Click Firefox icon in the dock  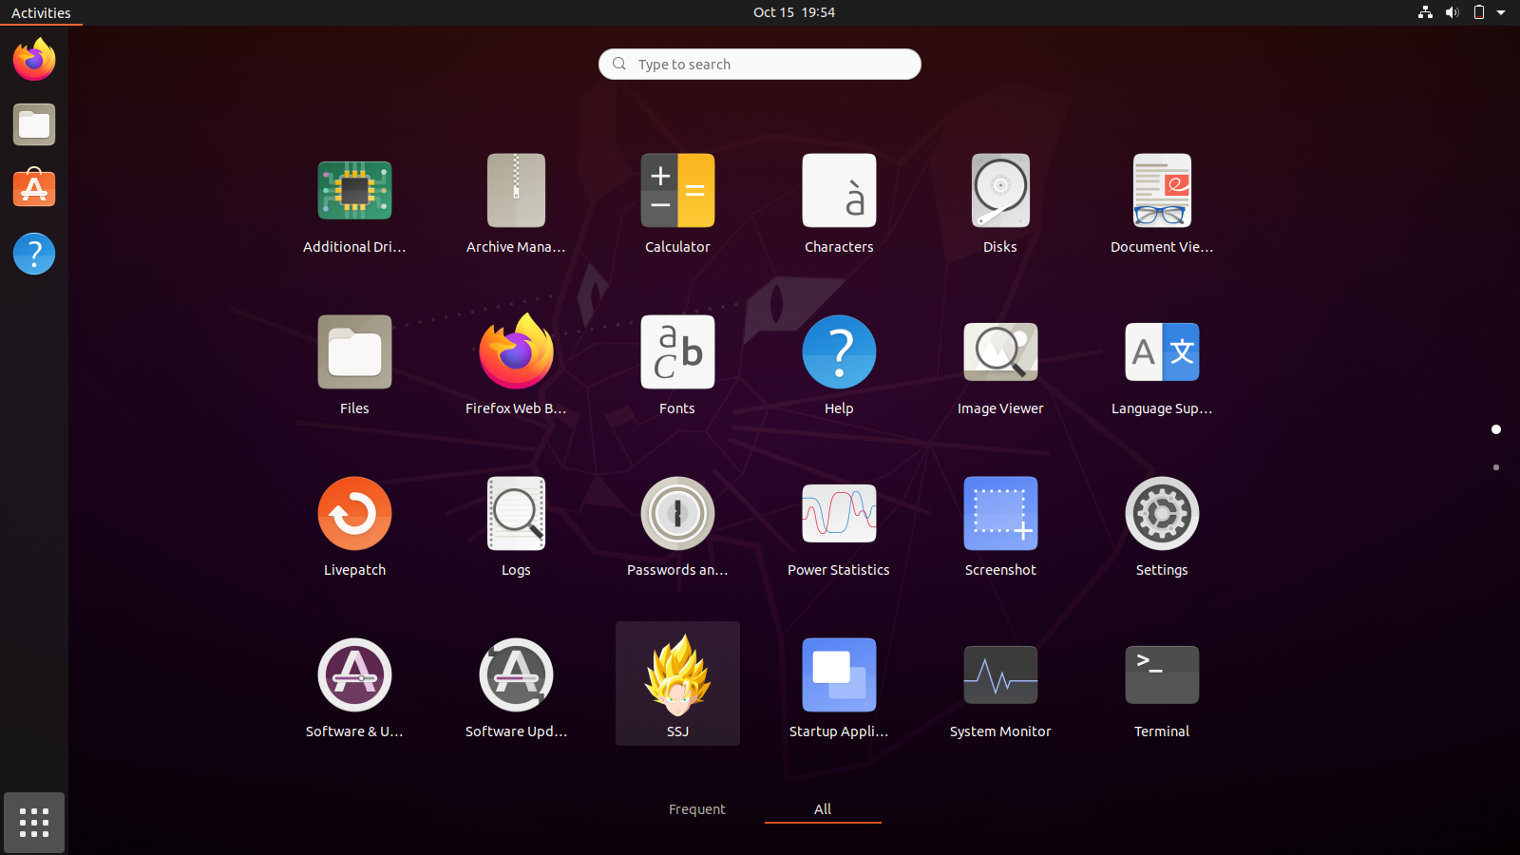click(34, 60)
